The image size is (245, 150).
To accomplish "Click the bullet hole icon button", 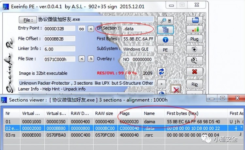I will (x=195, y=49).
